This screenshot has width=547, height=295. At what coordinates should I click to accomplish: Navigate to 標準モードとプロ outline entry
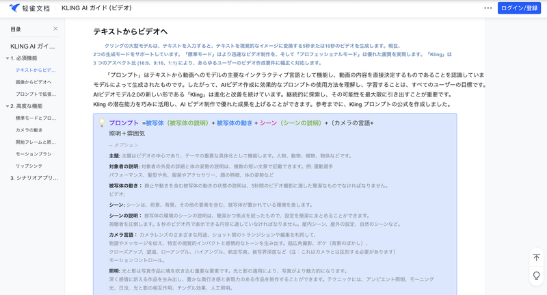coord(36,118)
